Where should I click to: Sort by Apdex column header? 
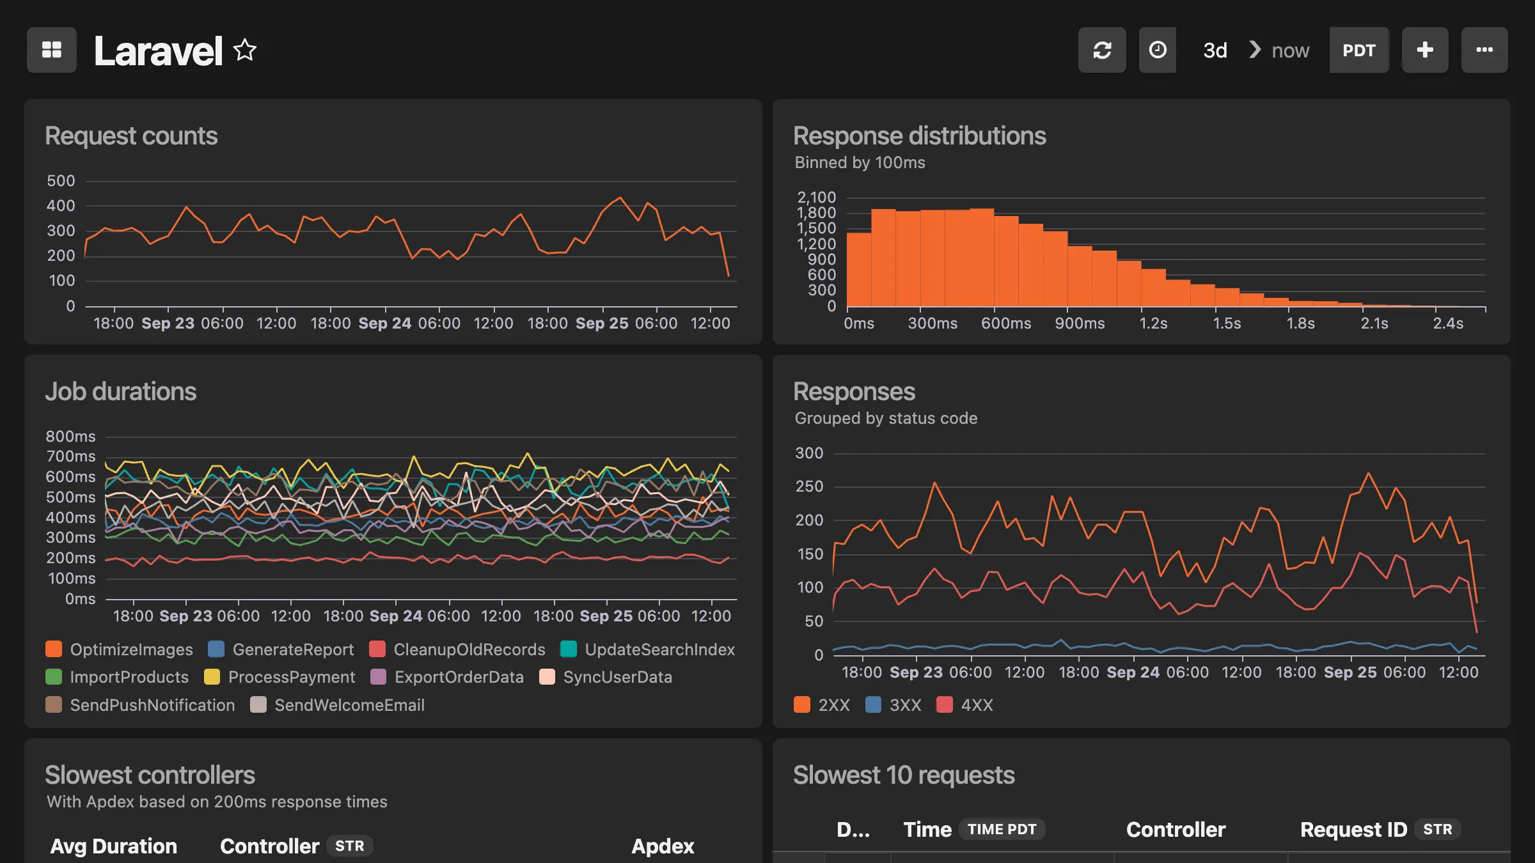(663, 846)
